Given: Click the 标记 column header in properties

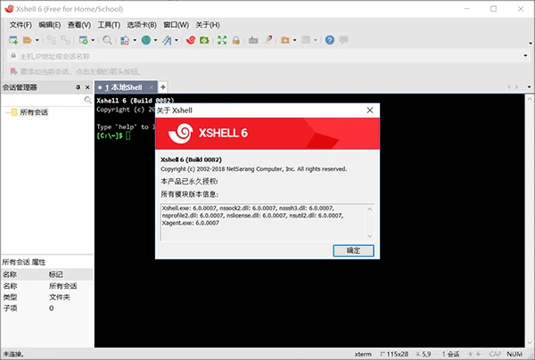Looking at the screenshot, I should point(70,274).
